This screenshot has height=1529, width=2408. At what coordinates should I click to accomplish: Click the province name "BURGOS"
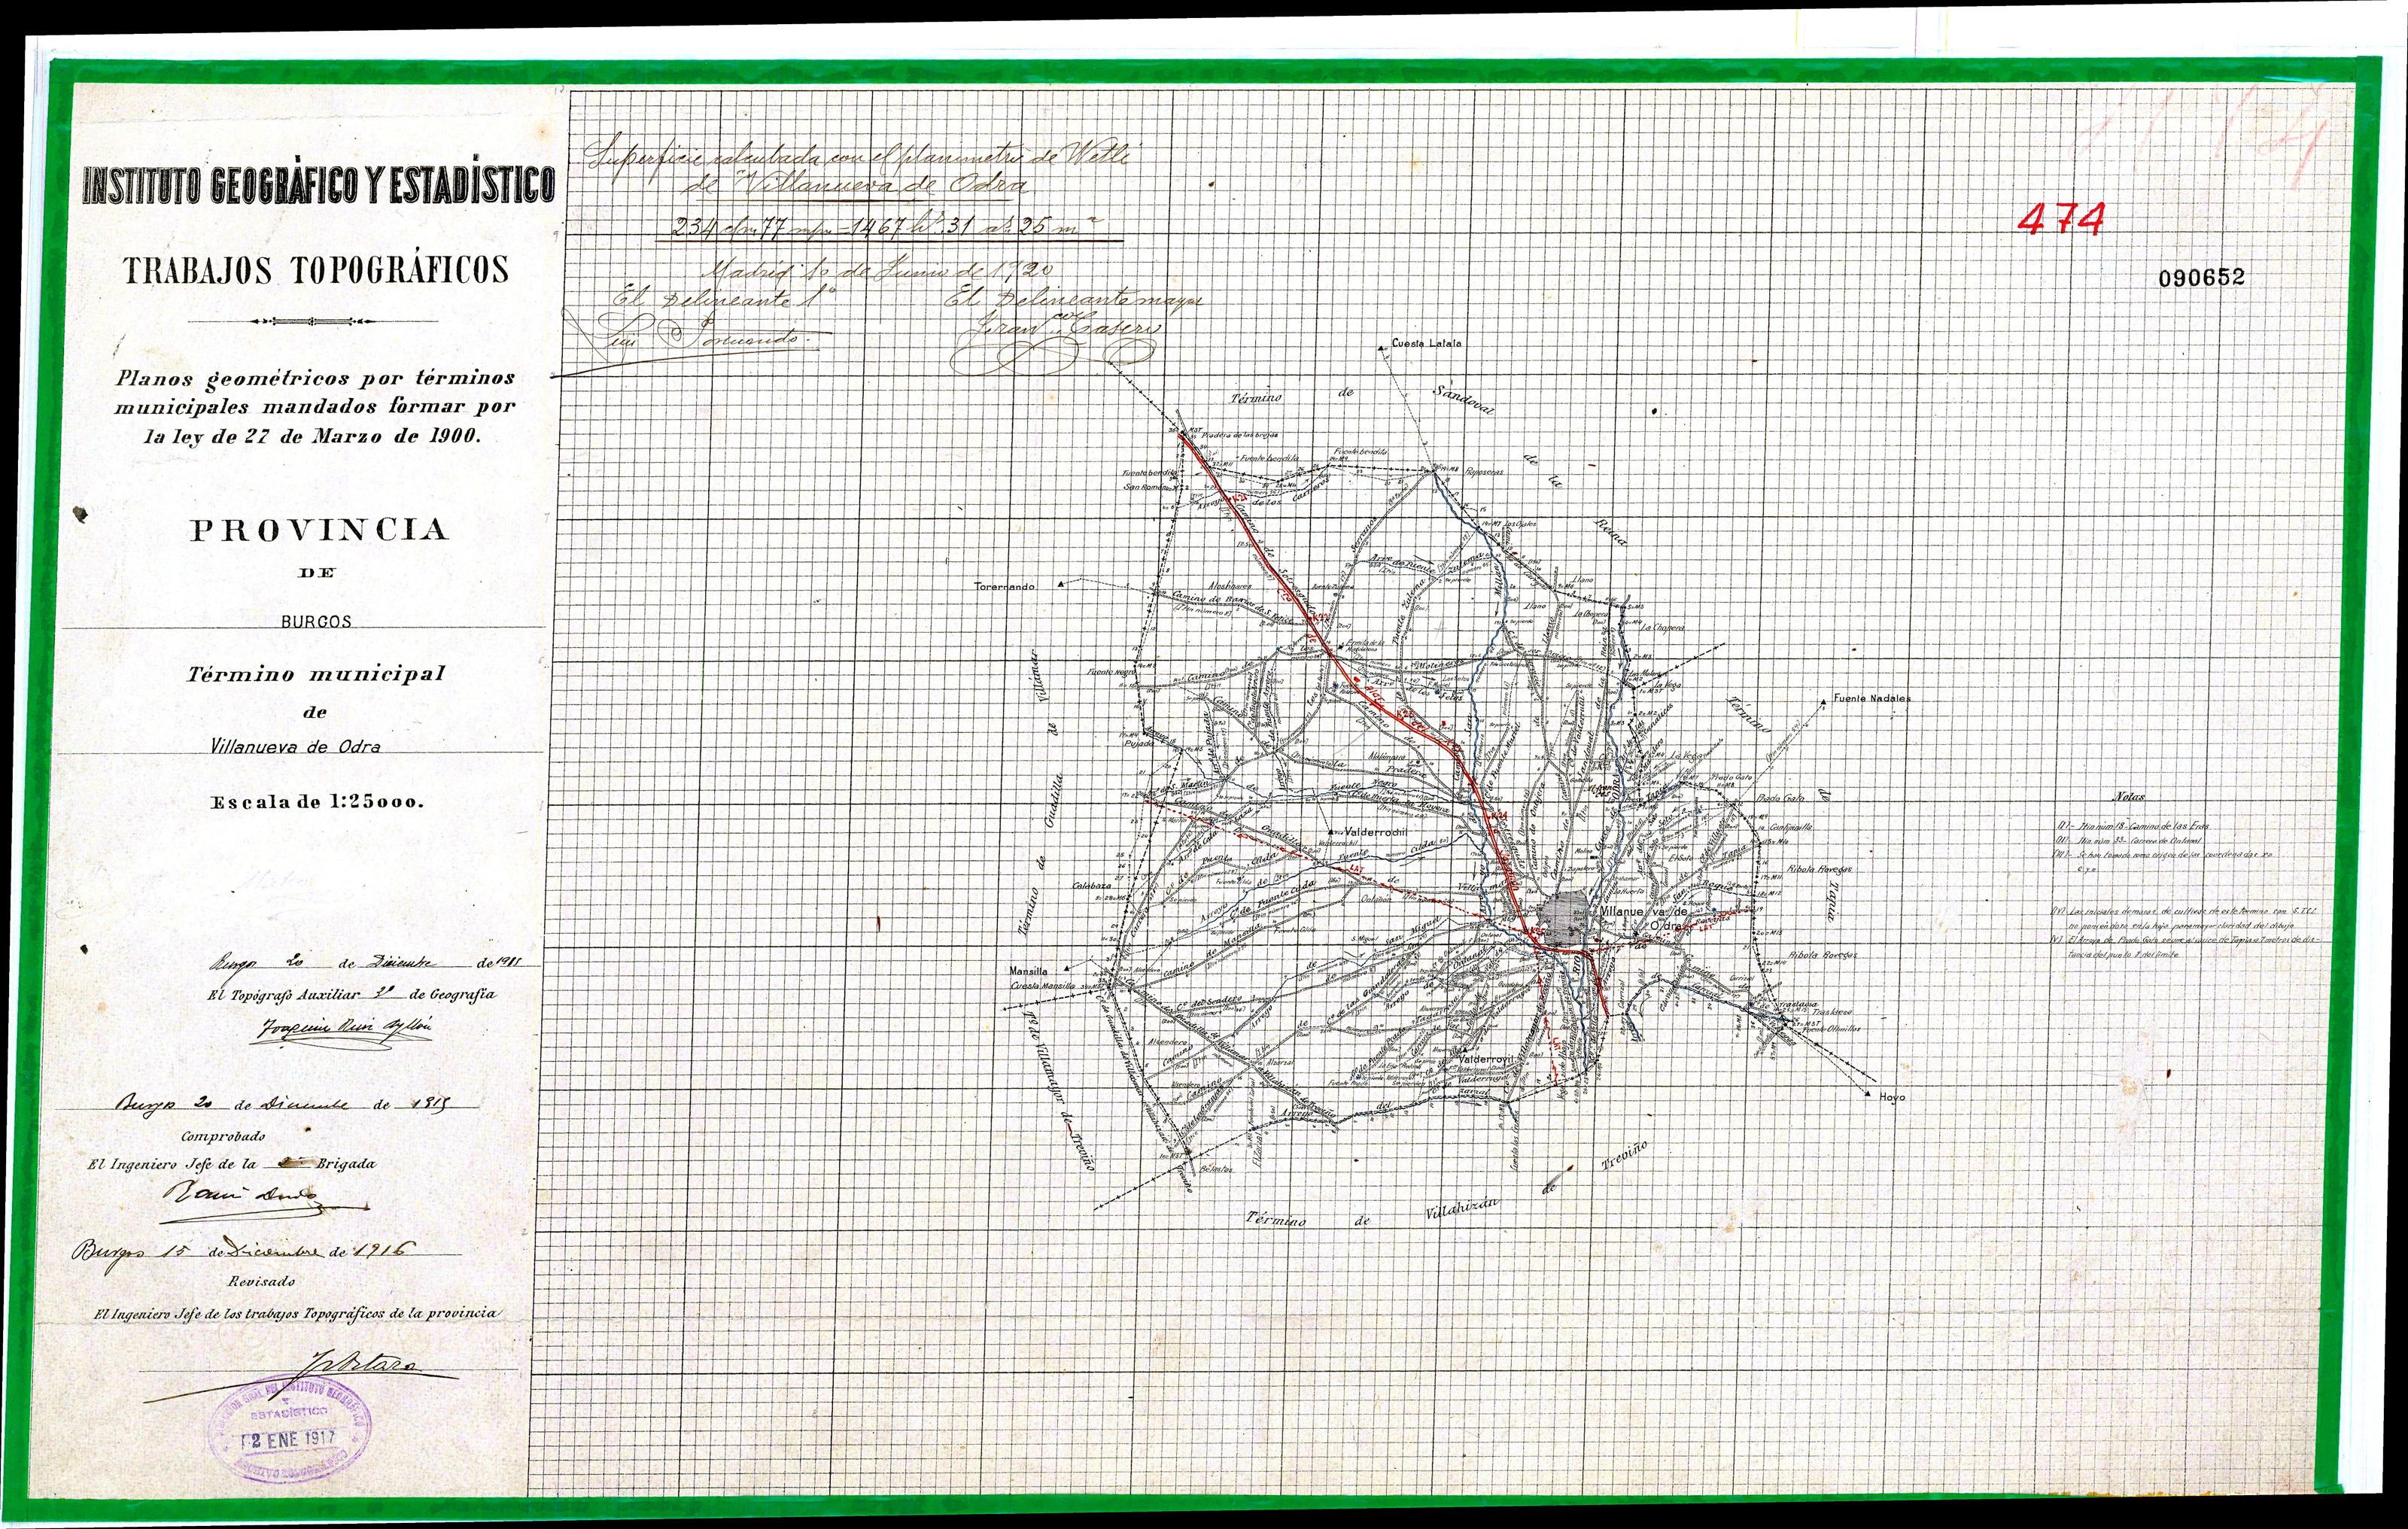[x=316, y=621]
